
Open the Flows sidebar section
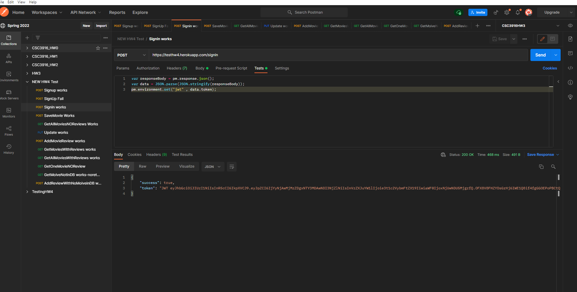(8, 130)
